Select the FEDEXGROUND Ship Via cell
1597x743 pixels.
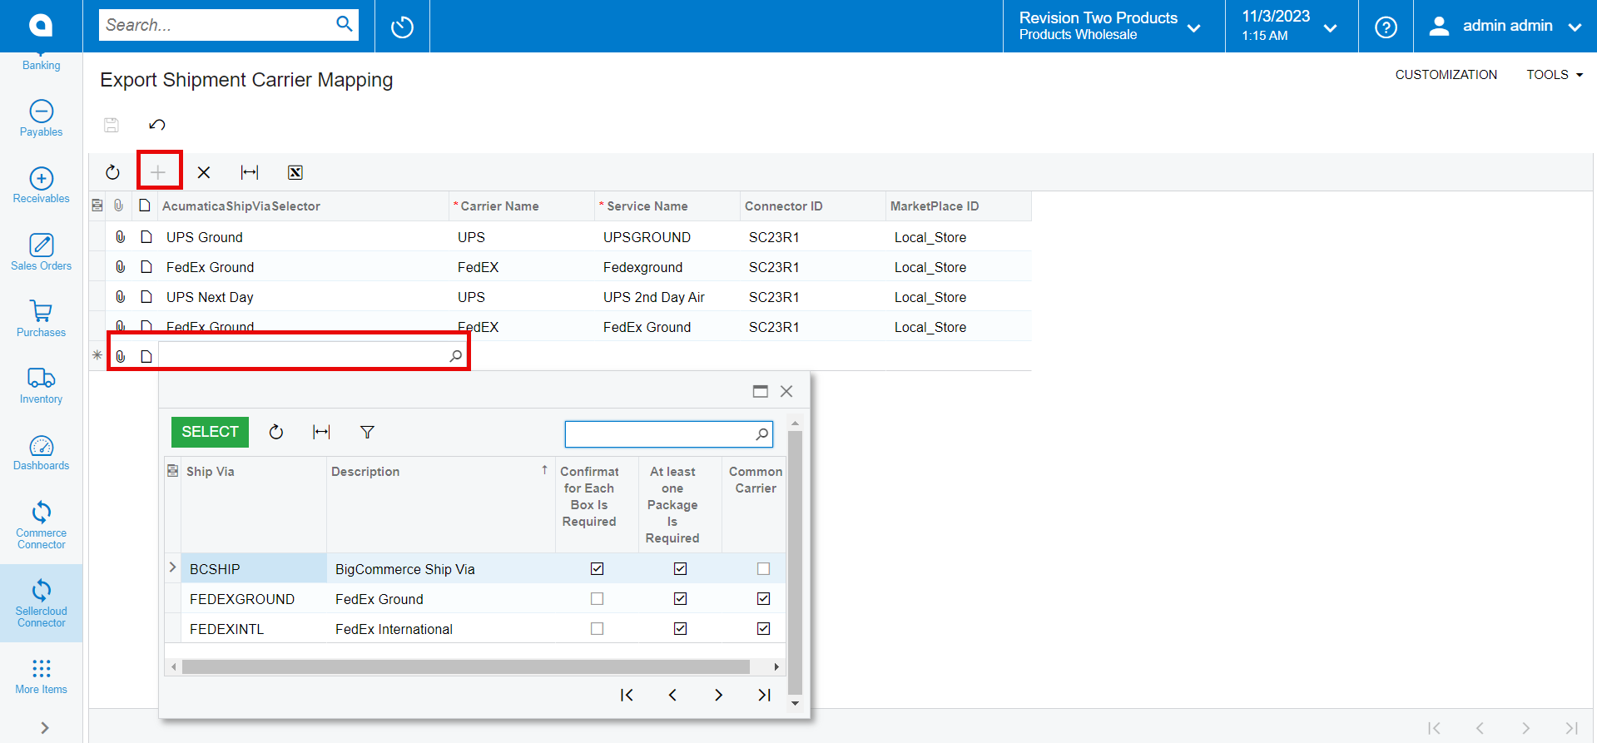click(x=254, y=599)
